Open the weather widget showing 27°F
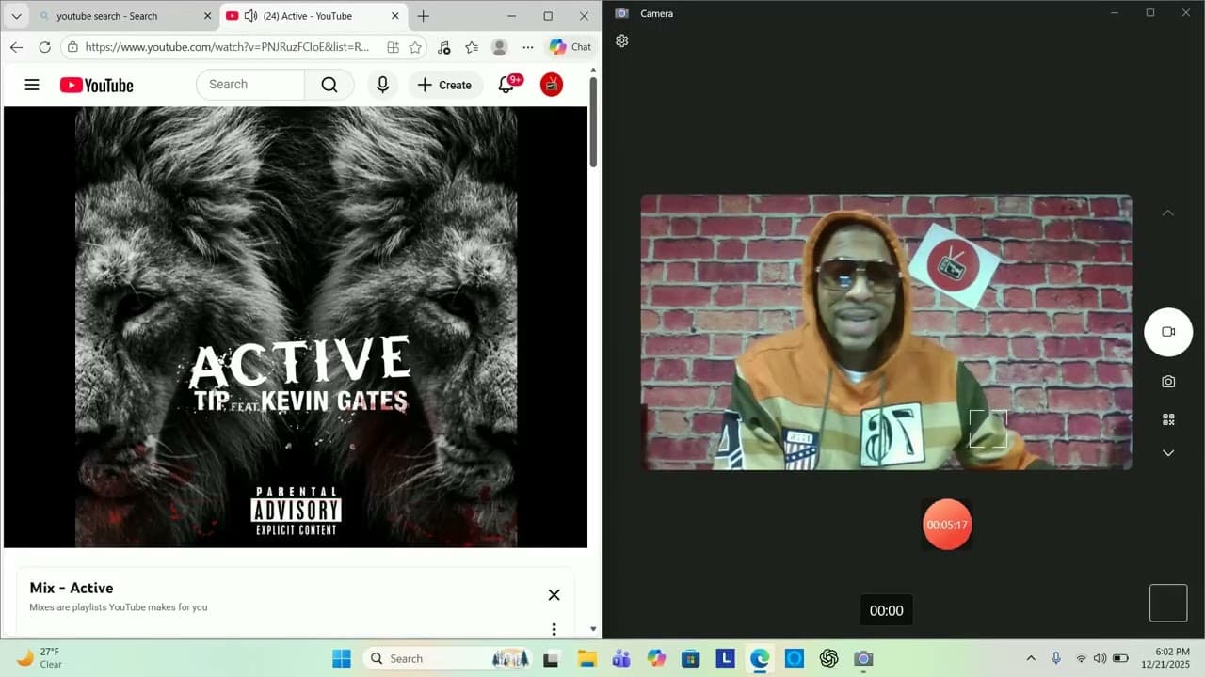The height and width of the screenshot is (677, 1205). [40, 658]
